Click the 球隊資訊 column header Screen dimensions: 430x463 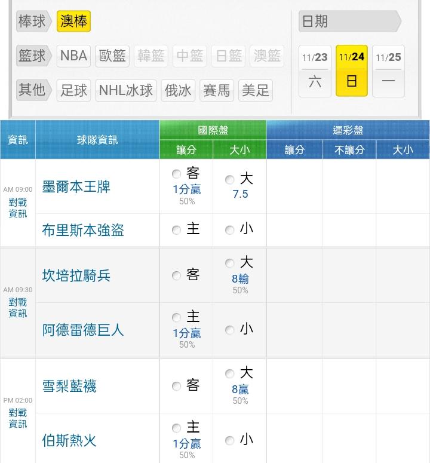[x=97, y=140]
